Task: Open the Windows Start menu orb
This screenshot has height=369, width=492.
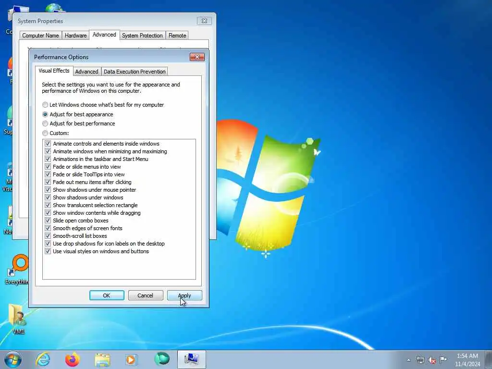Action: tap(13, 359)
